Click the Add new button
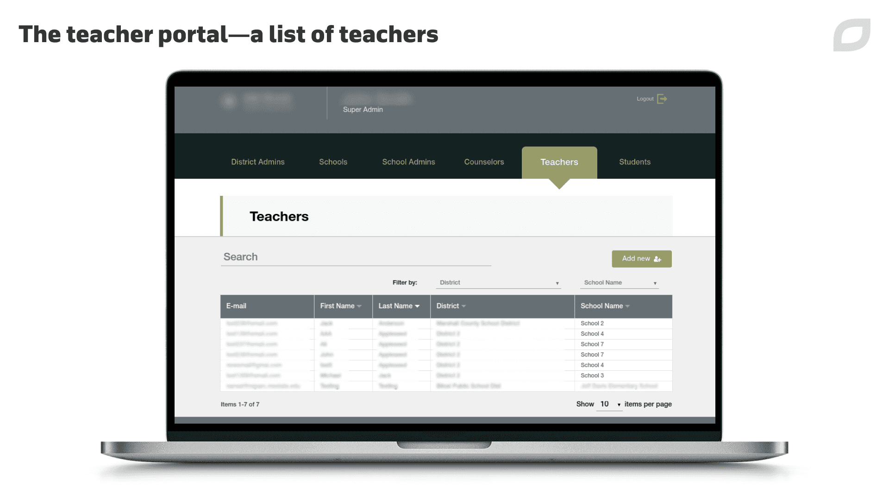The height and width of the screenshot is (500, 889). (641, 258)
